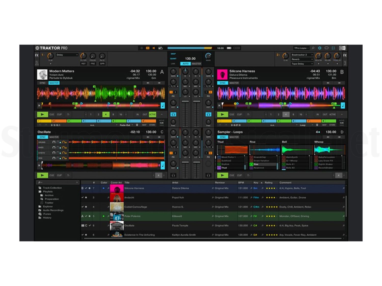The width and height of the screenshot is (382, 286).
Task: Click CUE button on Deck B
Action: 232,114
